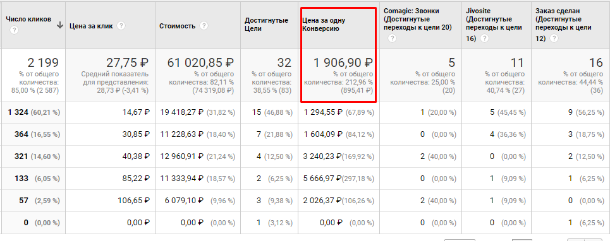Viewport: 610px width, 241px height.
Task: Open help icon under Число кликов header
Action: pos(15,30)
